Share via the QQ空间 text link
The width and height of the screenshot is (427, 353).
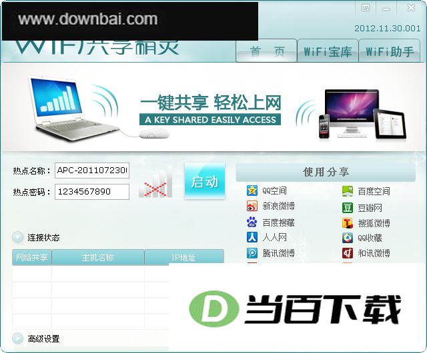274,190
